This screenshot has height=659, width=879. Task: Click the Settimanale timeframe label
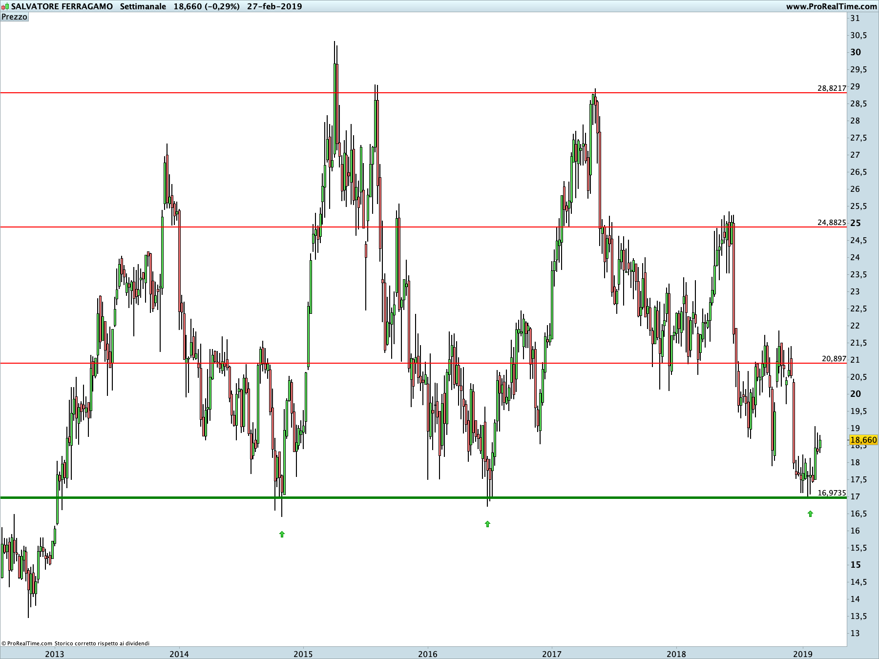tap(143, 6)
